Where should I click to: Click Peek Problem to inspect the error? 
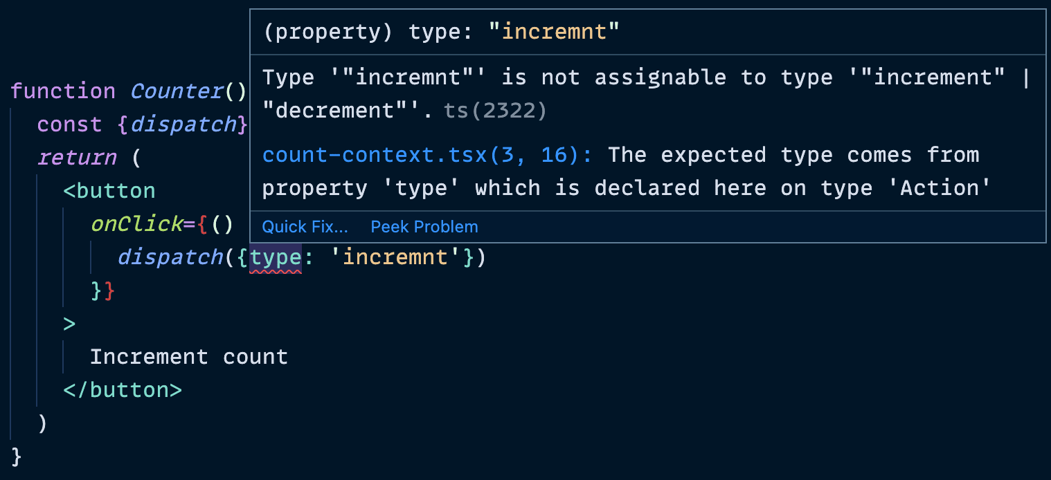coord(424,227)
